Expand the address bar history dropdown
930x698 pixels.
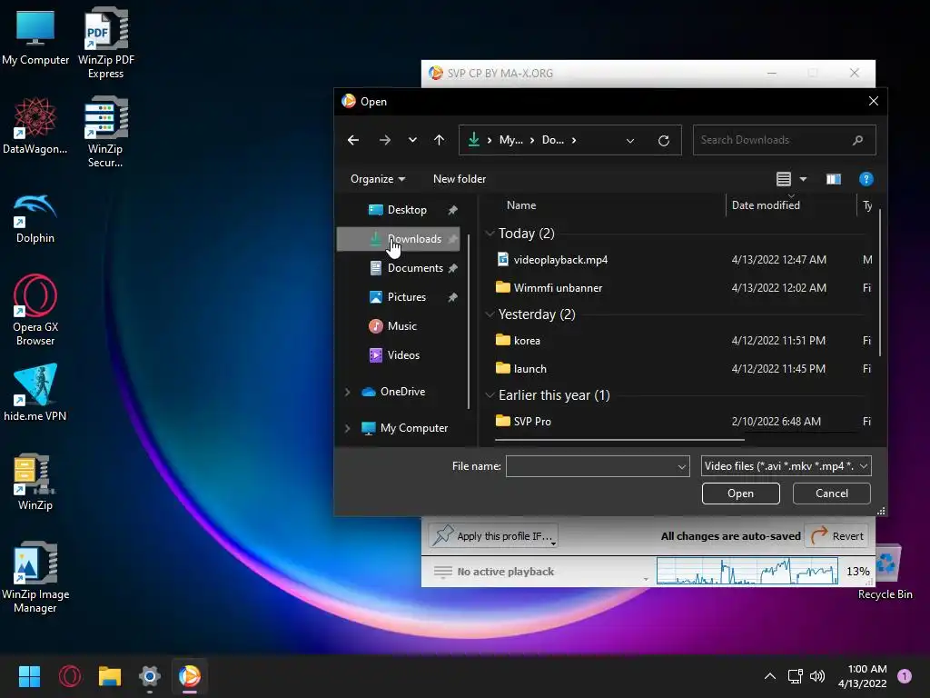630,141
